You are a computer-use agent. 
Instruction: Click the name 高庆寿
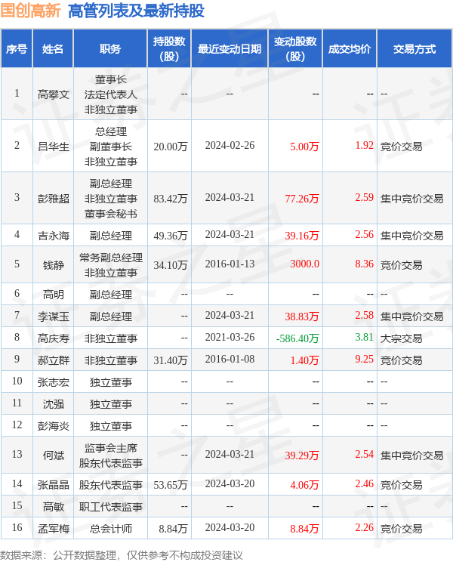(54, 338)
